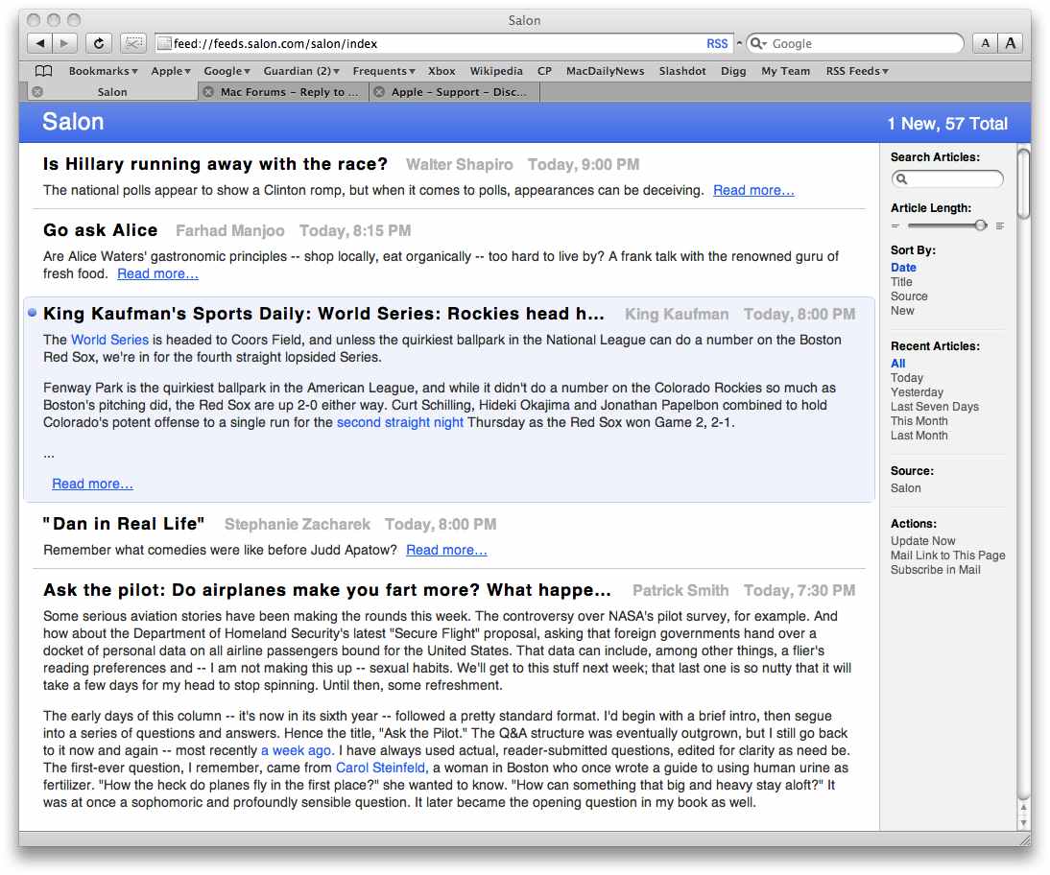Open the Bookmarks dropdown in bookmarks bar
1050x875 pixels.
click(103, 71)
